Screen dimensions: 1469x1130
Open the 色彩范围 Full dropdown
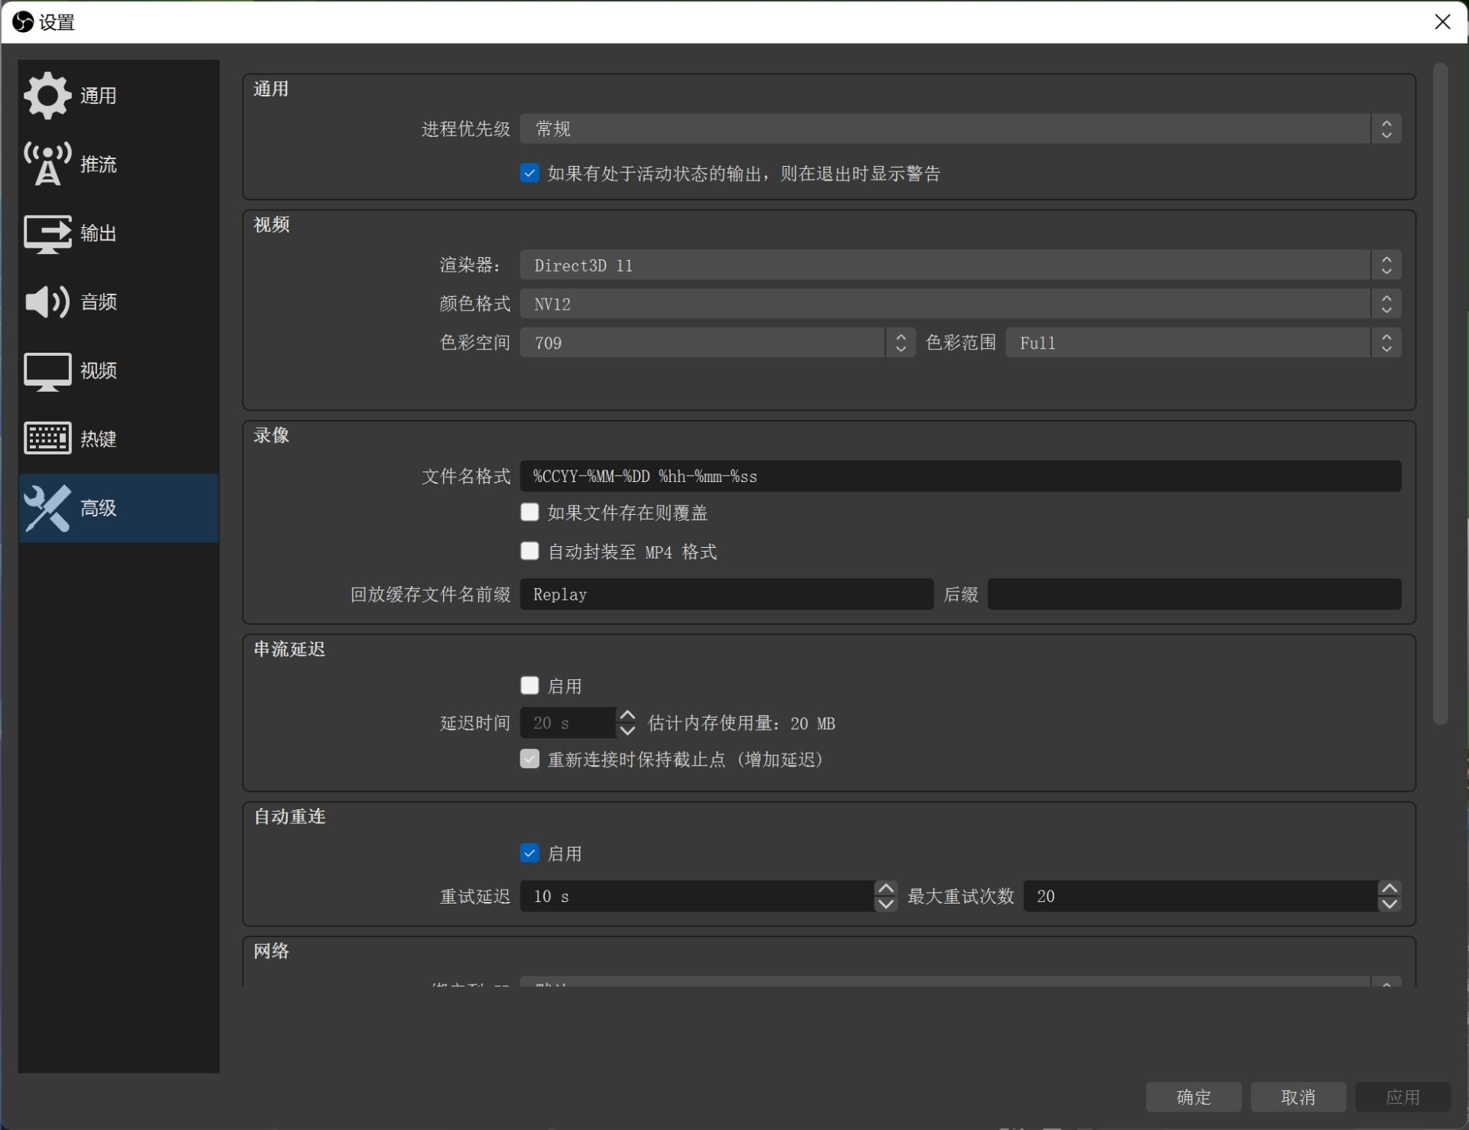pos(1202,342)
